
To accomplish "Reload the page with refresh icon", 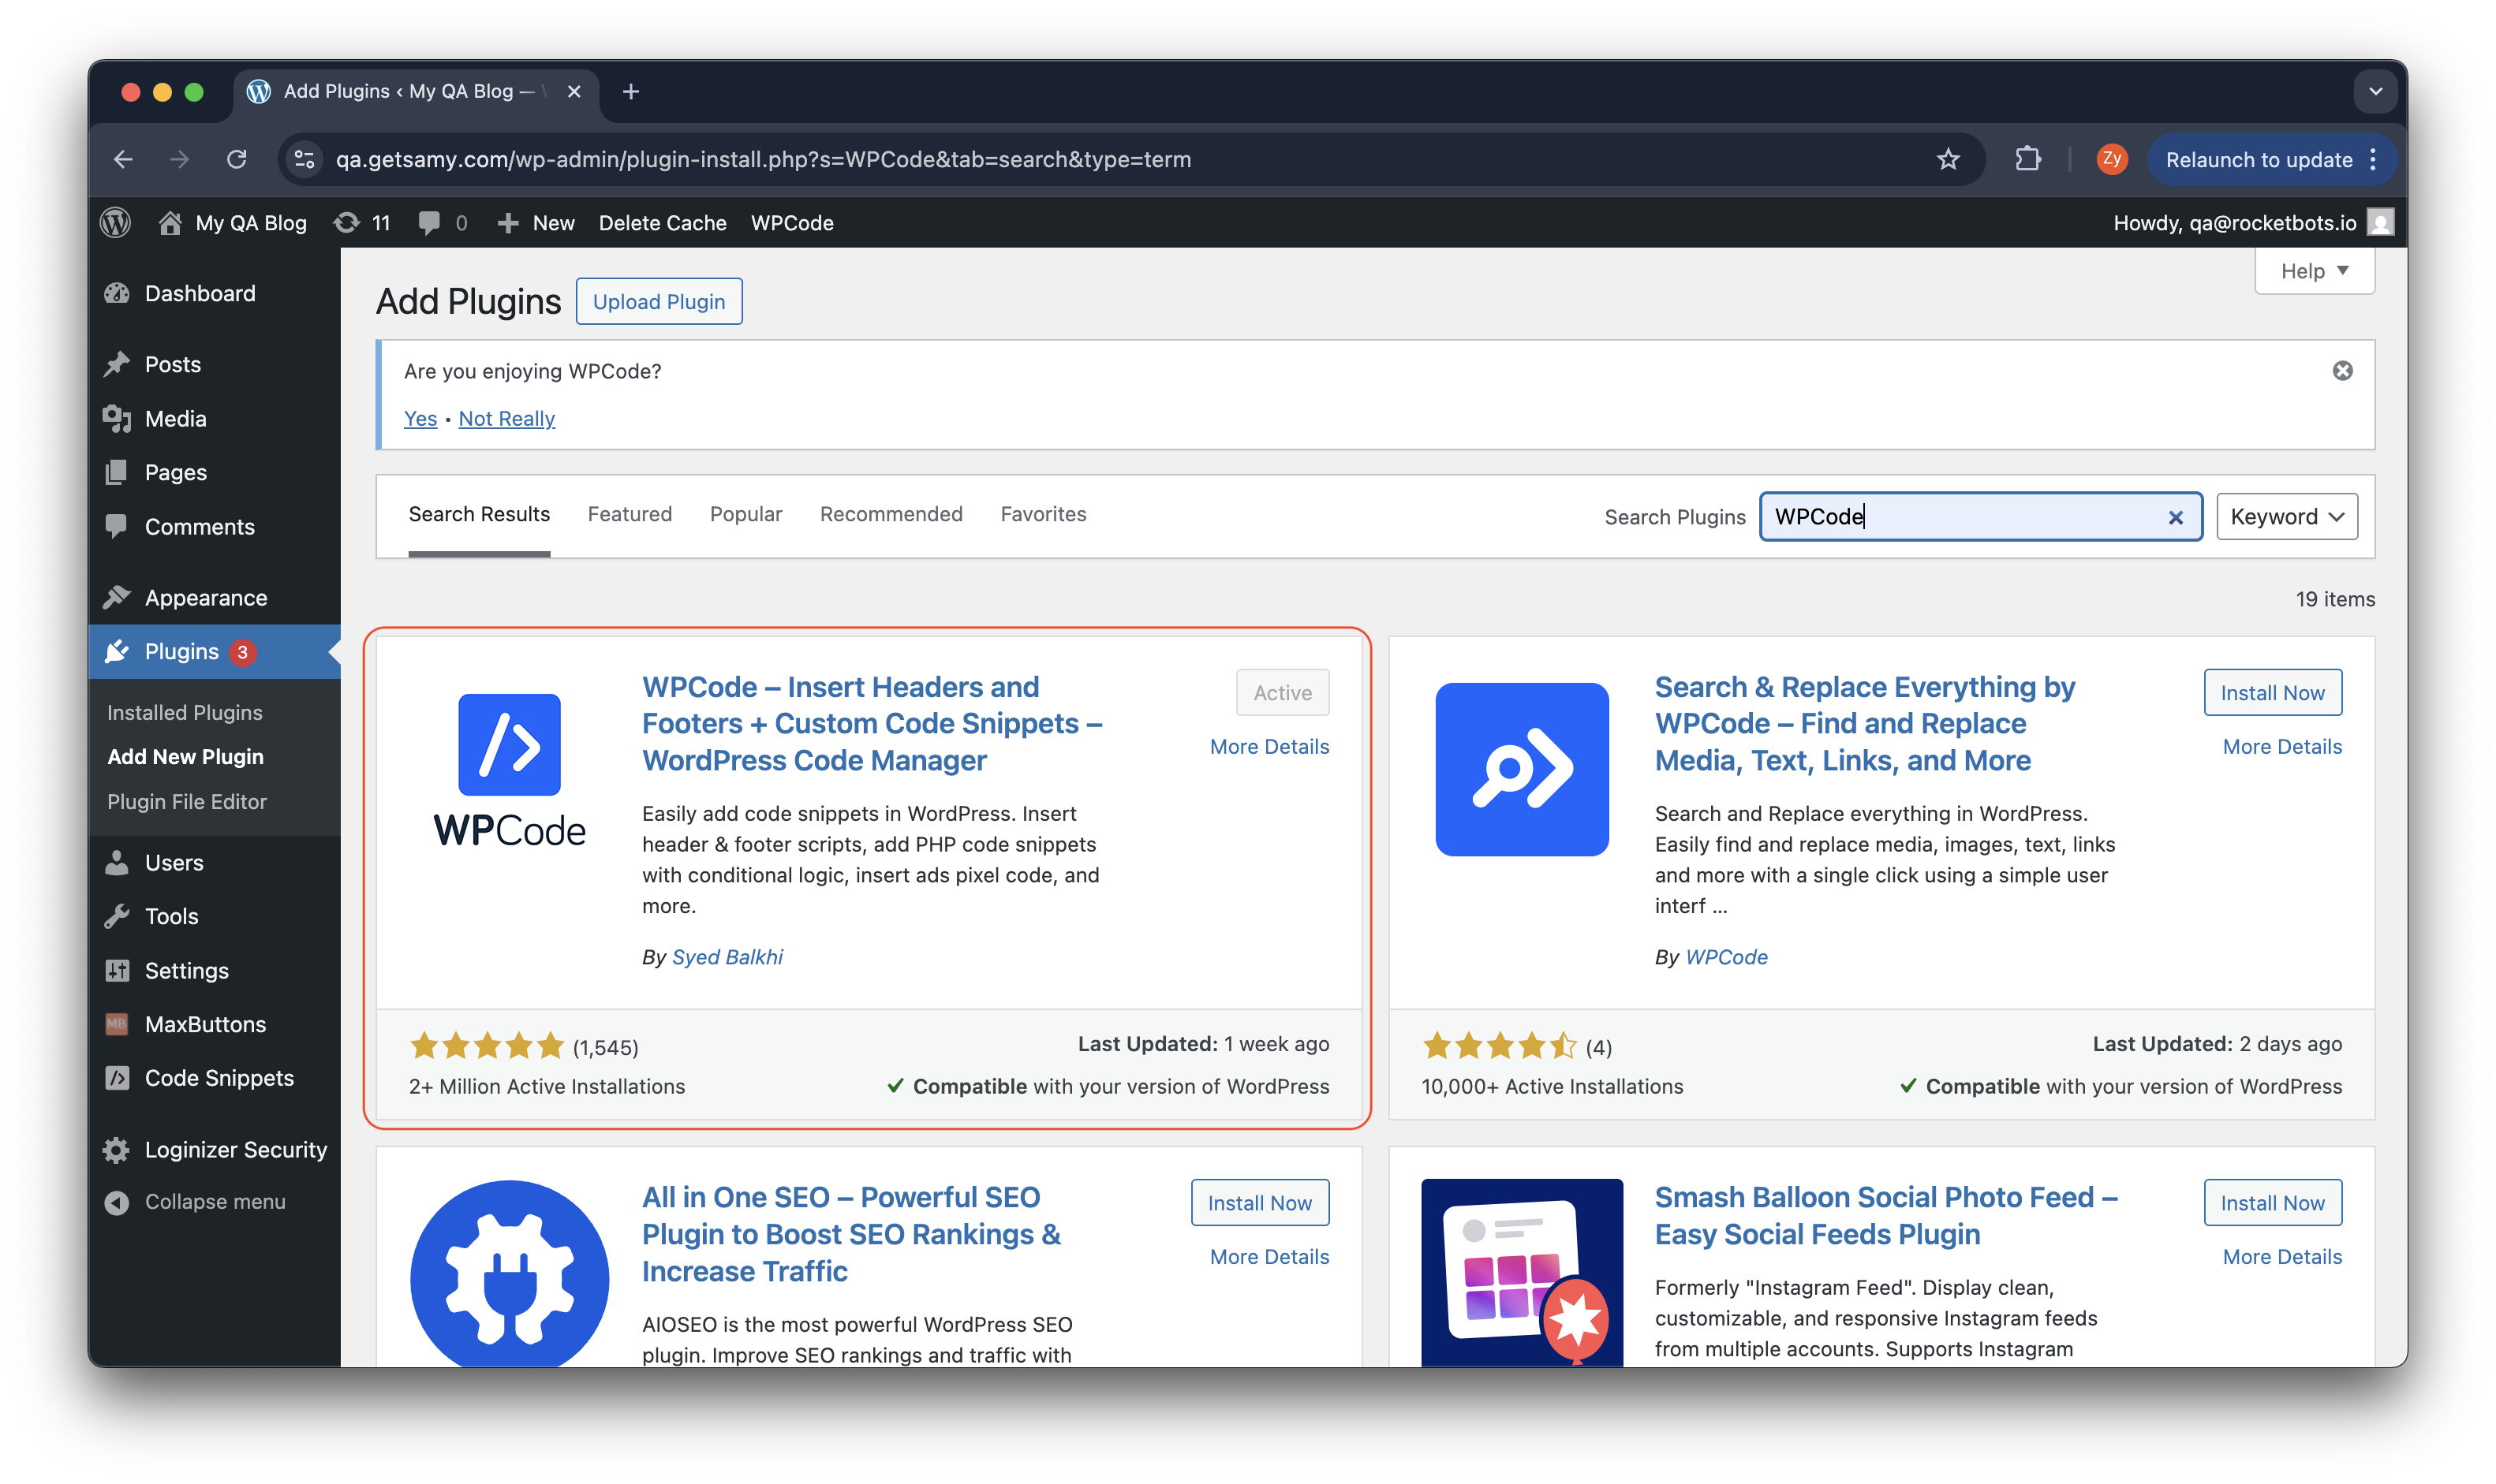I will pos(236,159).
